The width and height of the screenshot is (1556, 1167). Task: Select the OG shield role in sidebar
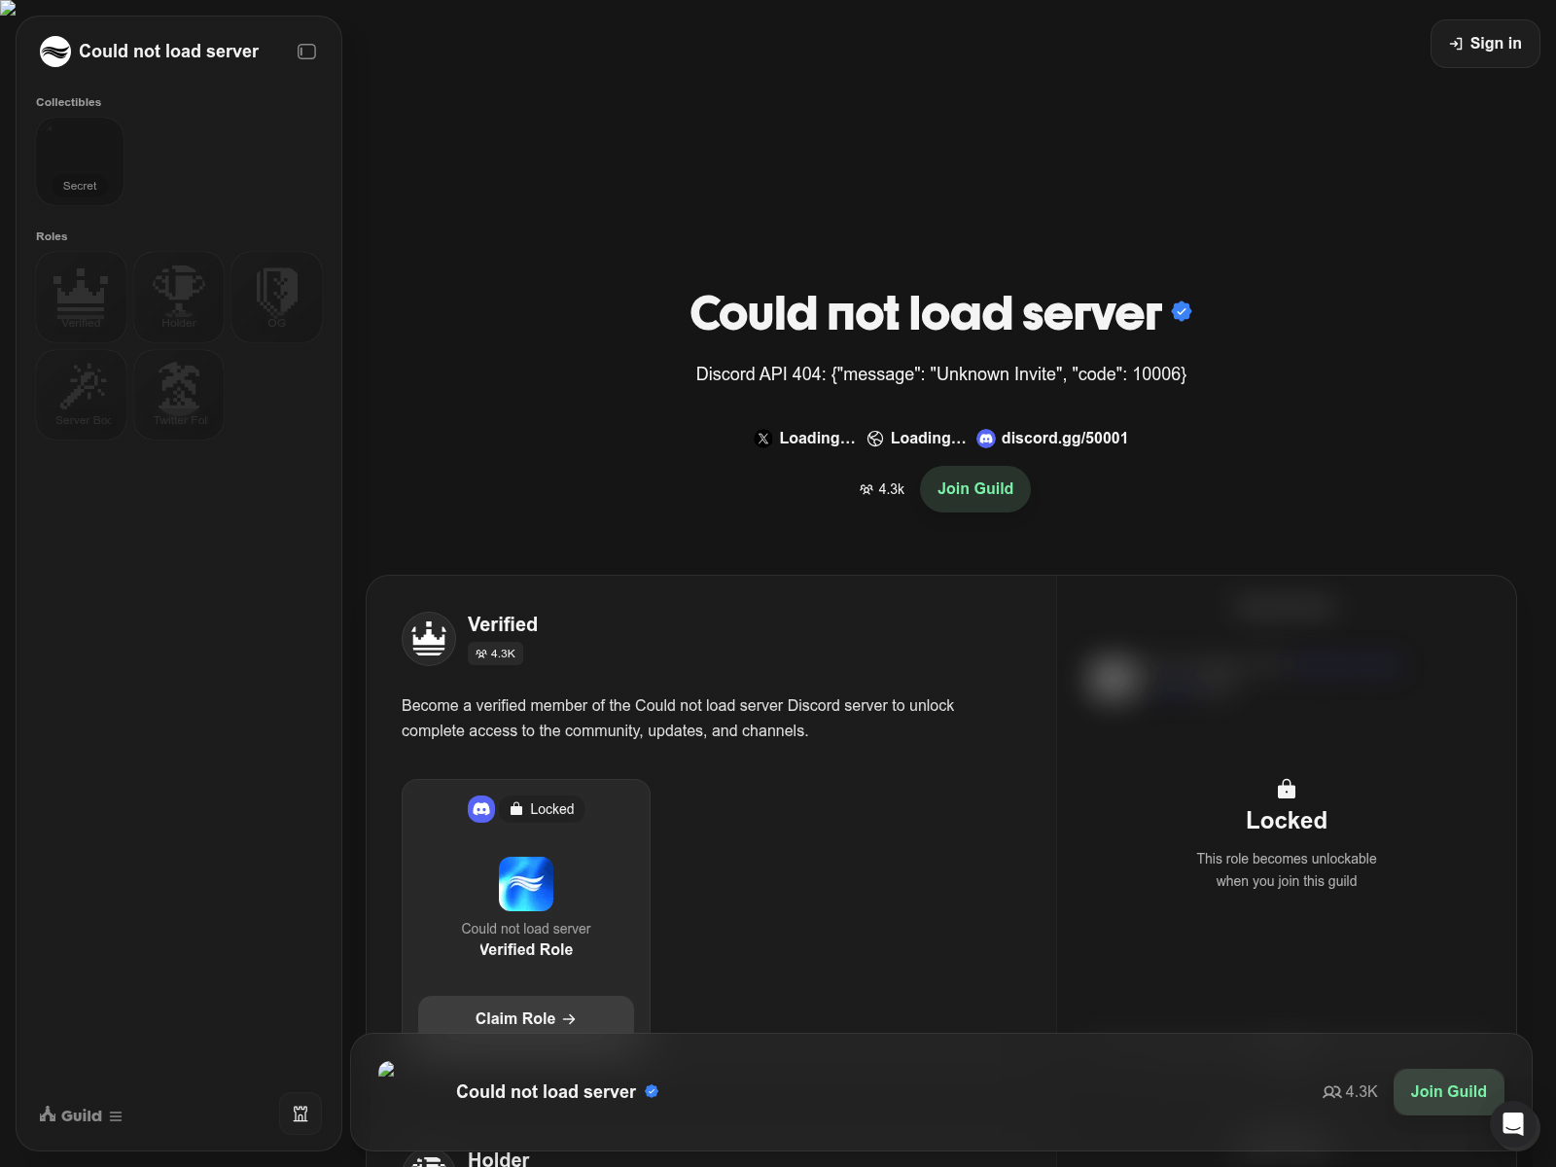276,297
